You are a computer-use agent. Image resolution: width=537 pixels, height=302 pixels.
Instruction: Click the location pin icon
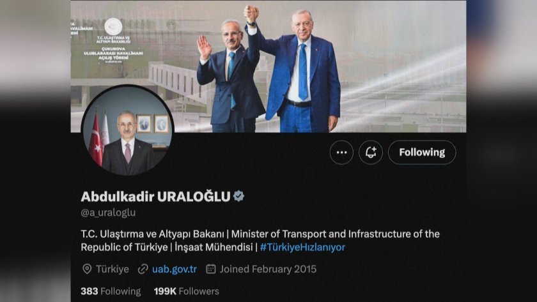pyautogui.click(x=87, y=269)
